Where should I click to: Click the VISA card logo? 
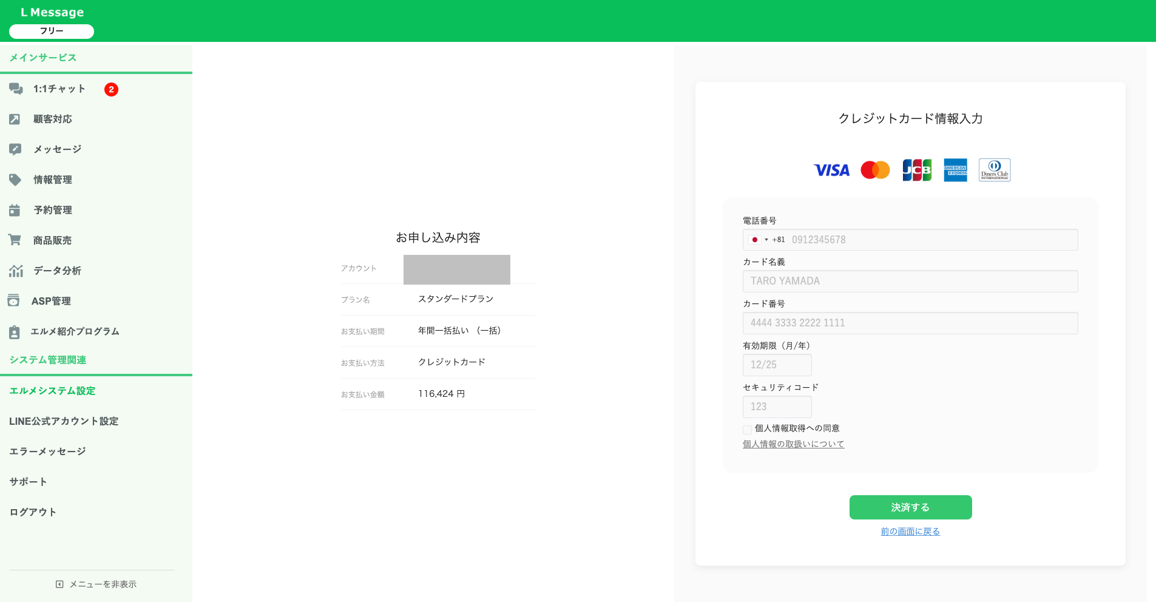(x=831, y=171)
